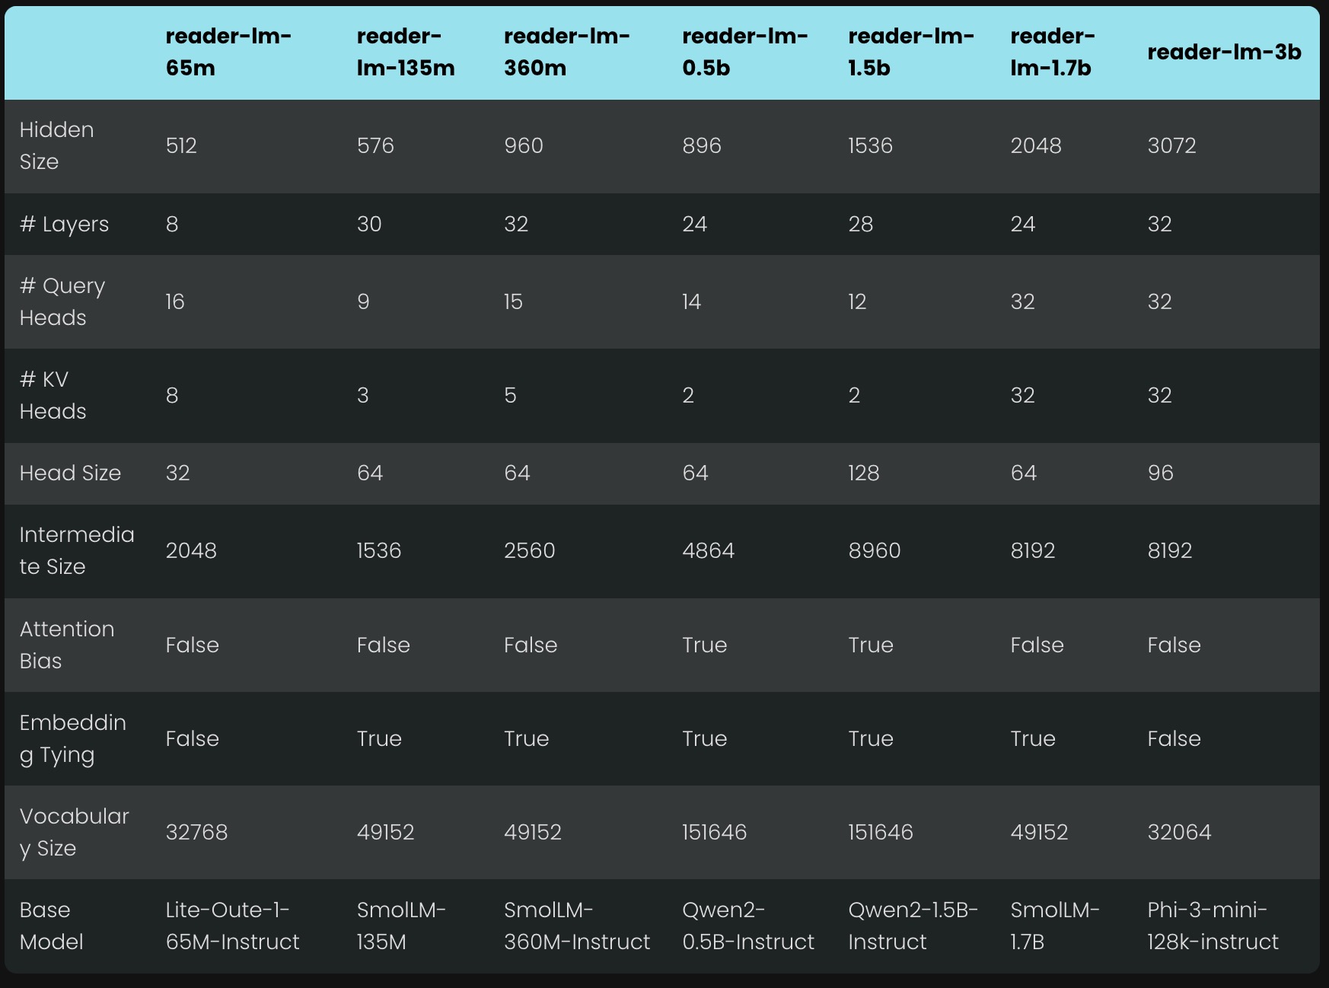1329x988 pixels.
Task: Click the Base Model row label
Action: pos(51,926)
